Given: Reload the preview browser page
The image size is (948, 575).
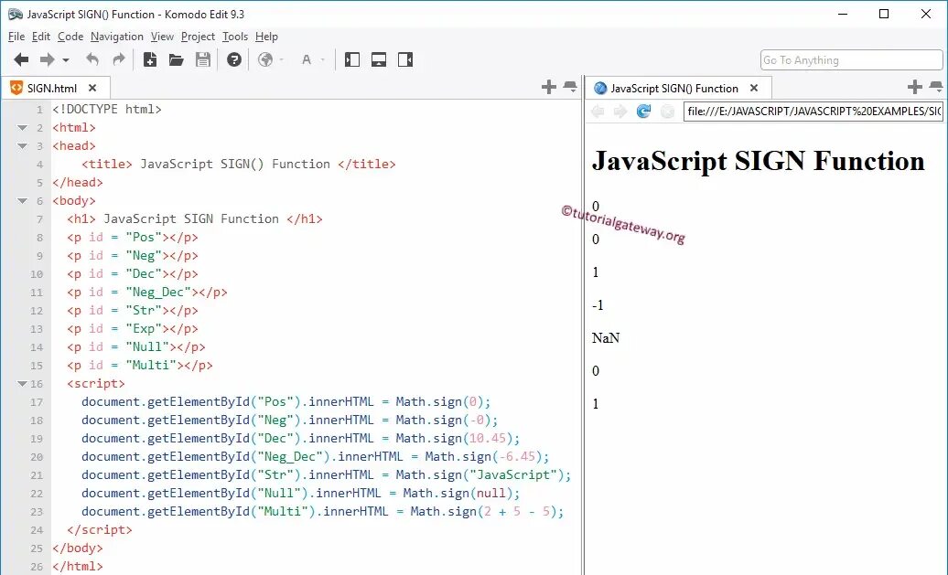Looking at the screenshot, I should [x=643, y=112].
